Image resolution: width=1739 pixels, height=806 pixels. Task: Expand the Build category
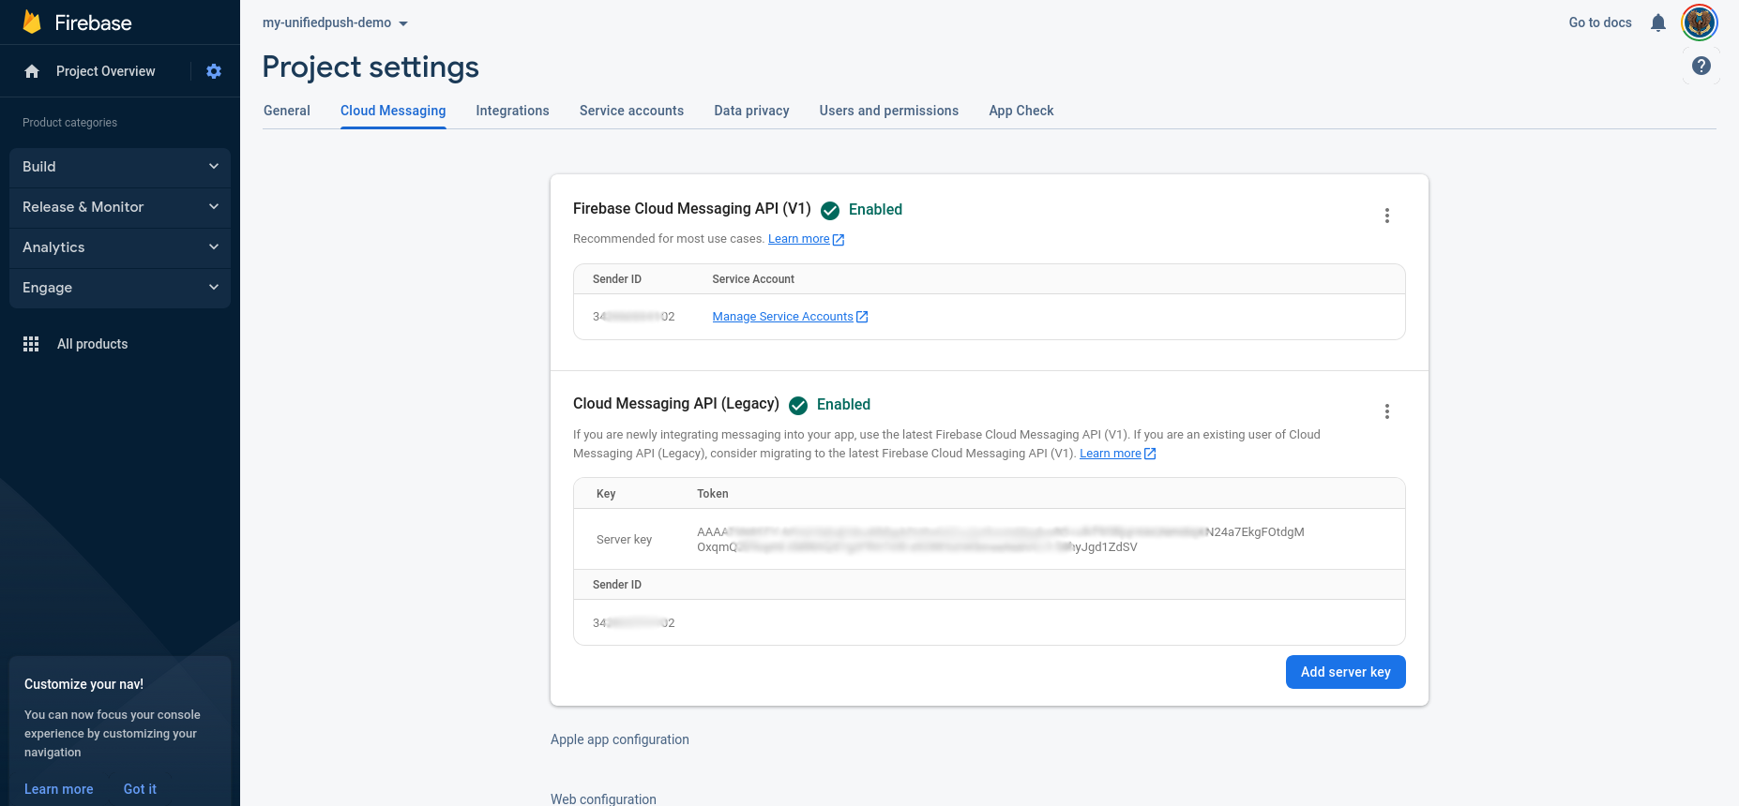(x=120, y=167)
